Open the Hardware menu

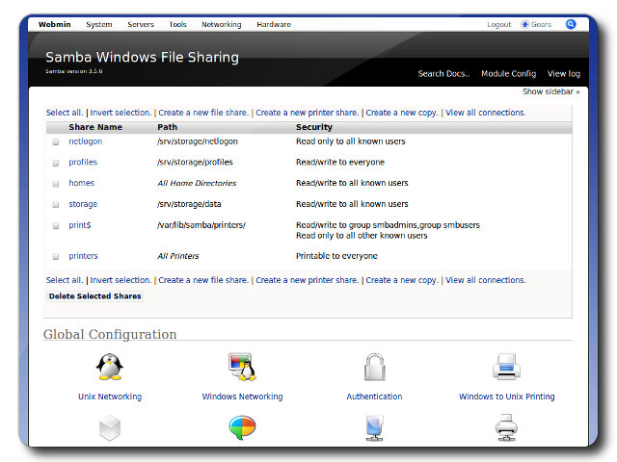coord(274,24)
